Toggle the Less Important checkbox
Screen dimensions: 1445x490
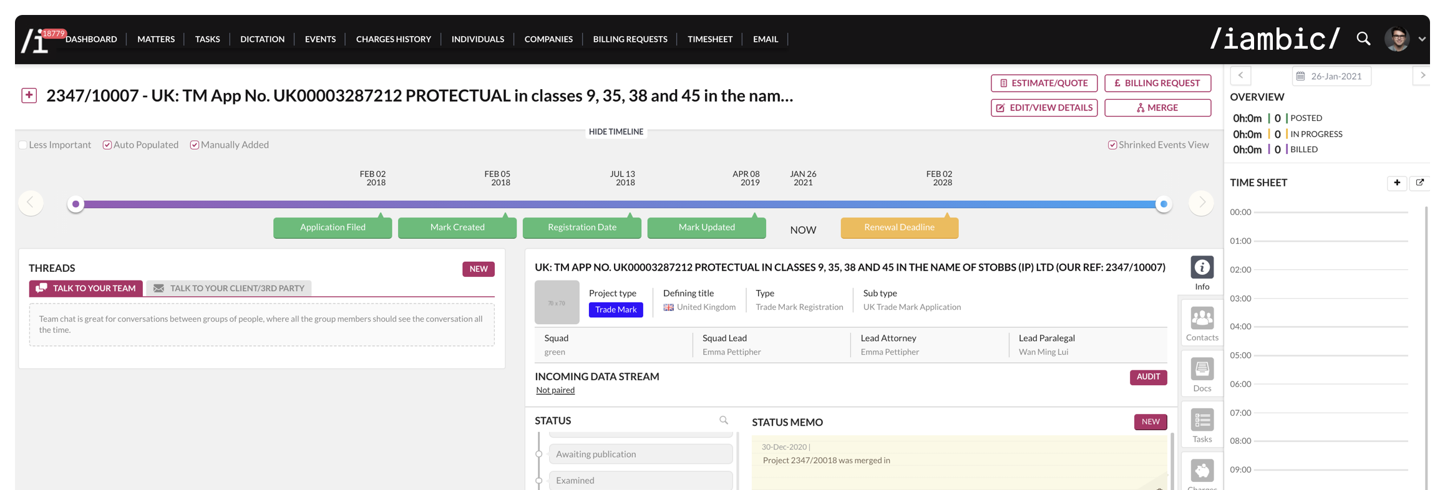tap(22, 145)
